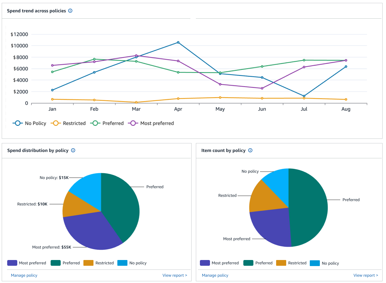Click No Policy data point for April peak
This screenshot has width=386, height=283.
tap(178, 43)
